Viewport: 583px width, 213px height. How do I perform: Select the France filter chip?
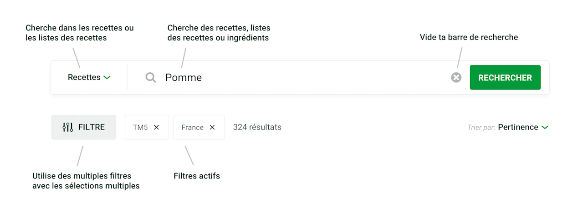point(199,127)
